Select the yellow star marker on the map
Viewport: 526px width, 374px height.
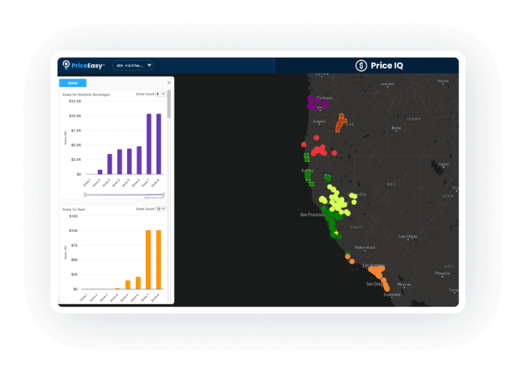pos(336,233)
